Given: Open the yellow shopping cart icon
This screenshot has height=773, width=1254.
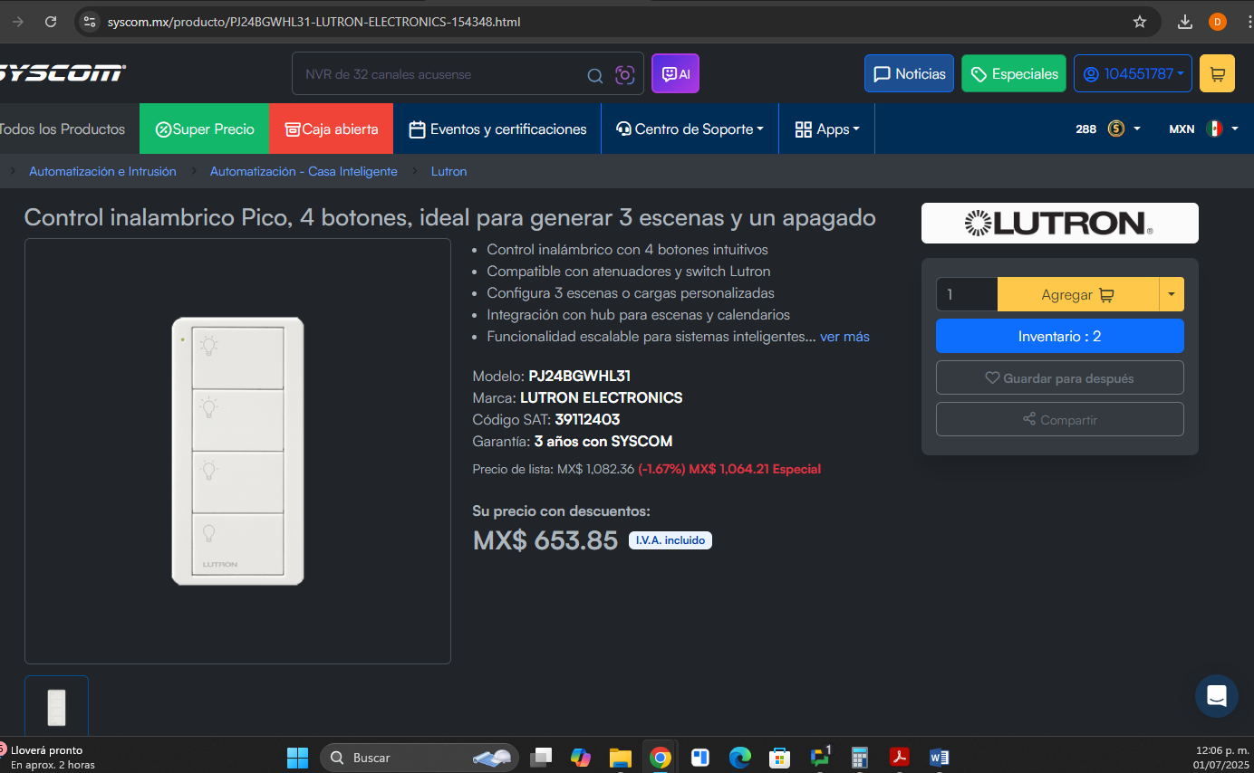Looking at the screenshot, I should 1217,74.
